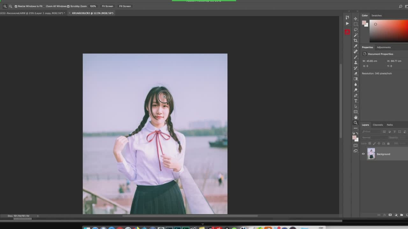Select the Blur tool
The width and height of the screenshot is (408, 229).
click(356, 85)
